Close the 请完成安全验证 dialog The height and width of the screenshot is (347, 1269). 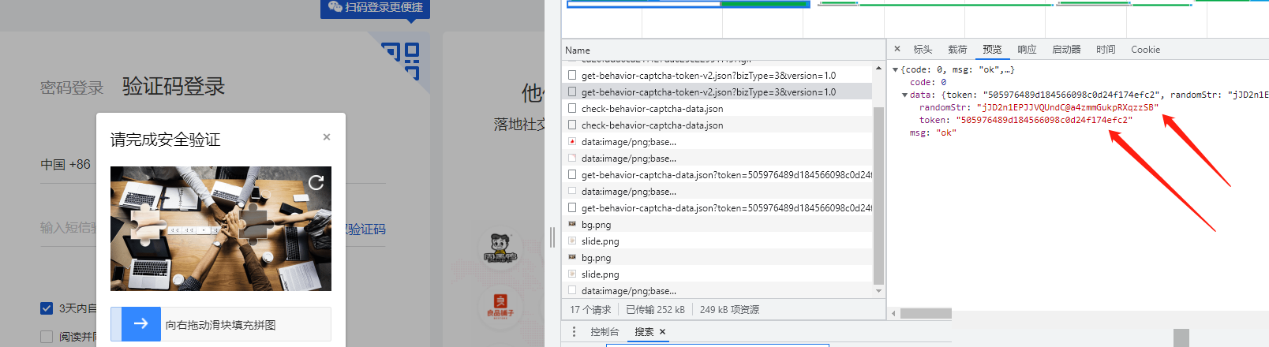[327, 136]
